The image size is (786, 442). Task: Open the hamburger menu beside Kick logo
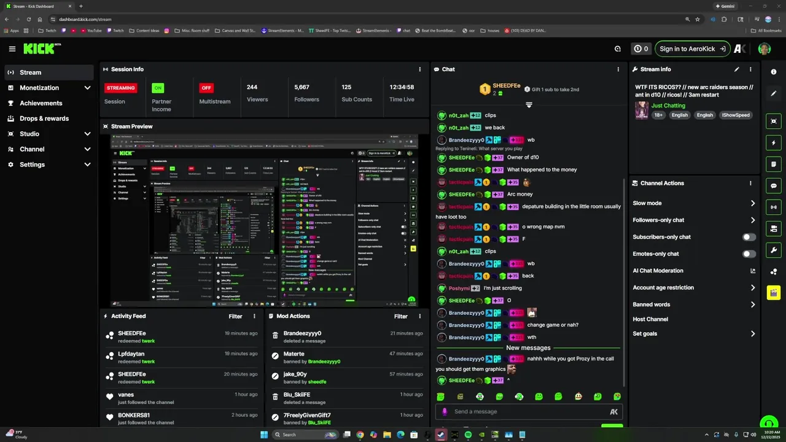[12, 48]
